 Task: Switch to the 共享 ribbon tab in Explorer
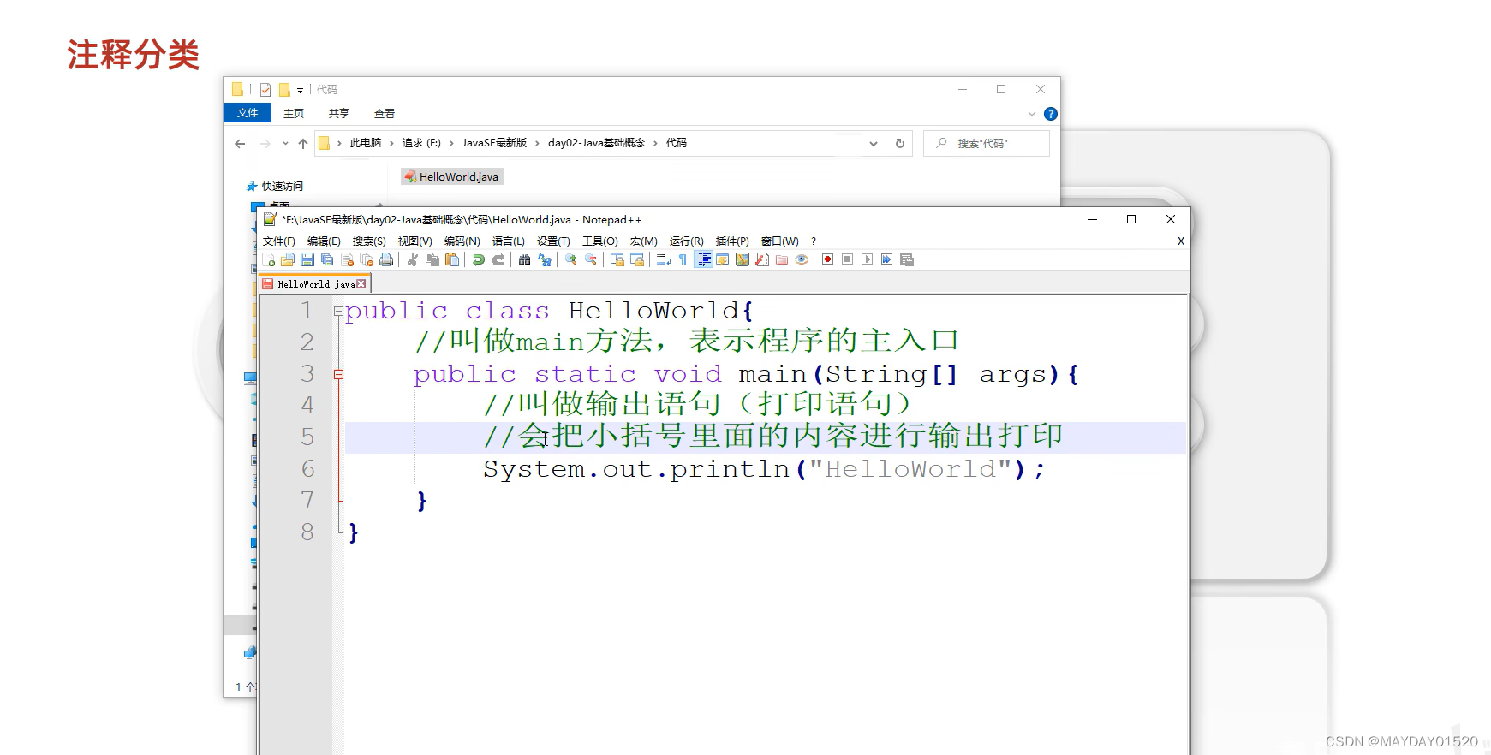click(x=339, y=113)
